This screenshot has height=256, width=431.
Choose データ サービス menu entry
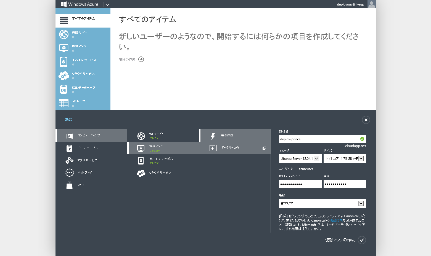click(x=91, y=148)
